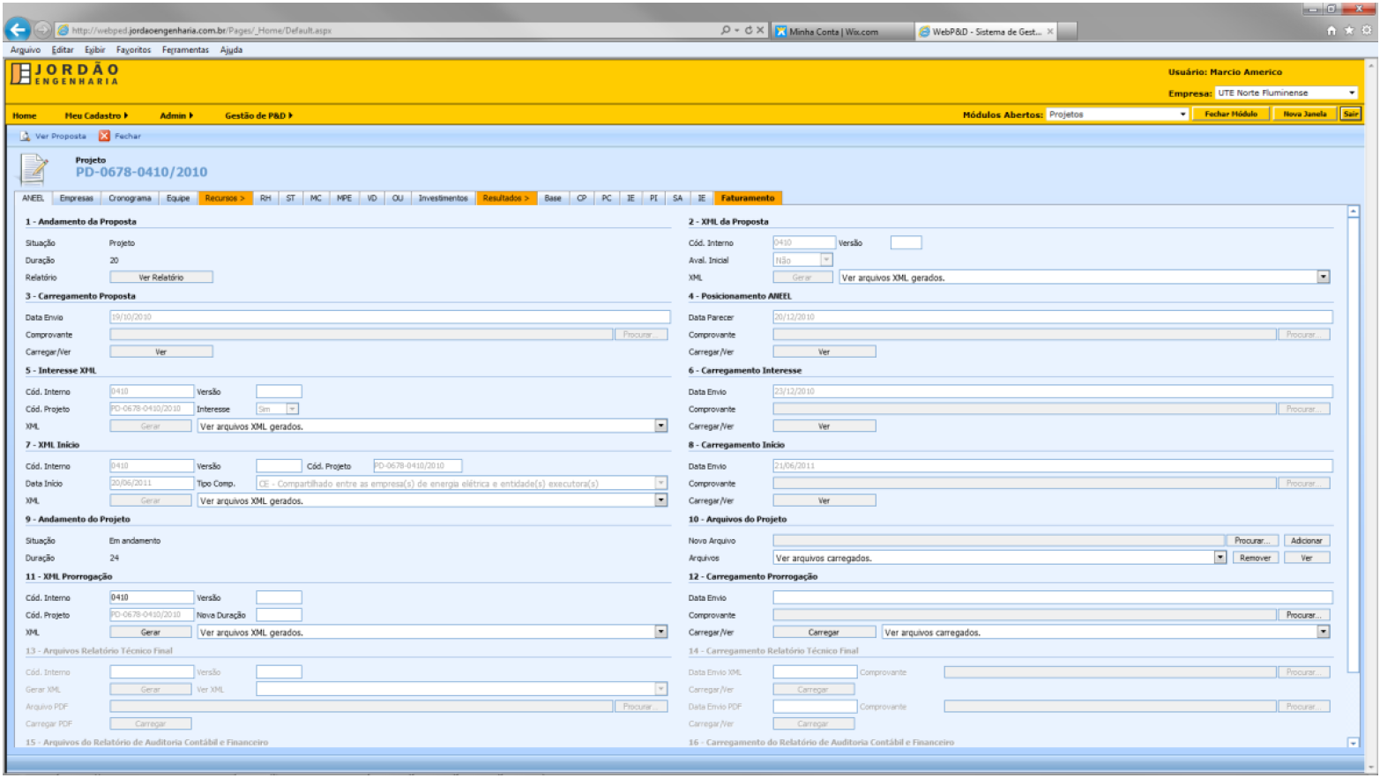
Task: Click the Ver Proposta document icon
Action: pyautogui.click(x=26, y=137)
